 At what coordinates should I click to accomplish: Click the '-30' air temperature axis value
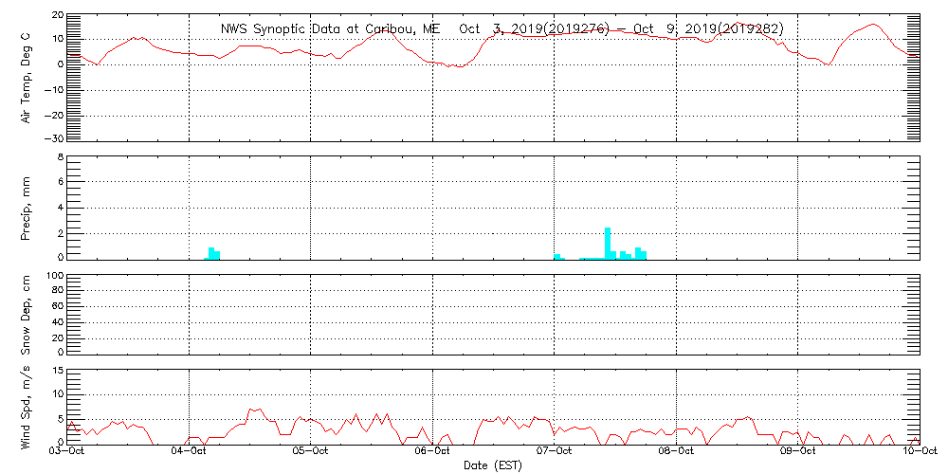54,138
